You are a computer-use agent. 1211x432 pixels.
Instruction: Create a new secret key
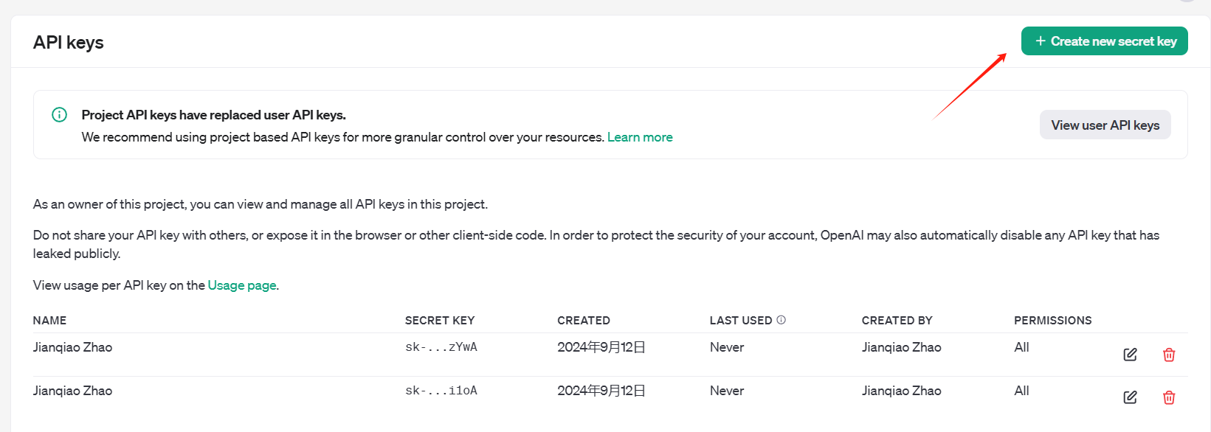tap(1104, 41)
